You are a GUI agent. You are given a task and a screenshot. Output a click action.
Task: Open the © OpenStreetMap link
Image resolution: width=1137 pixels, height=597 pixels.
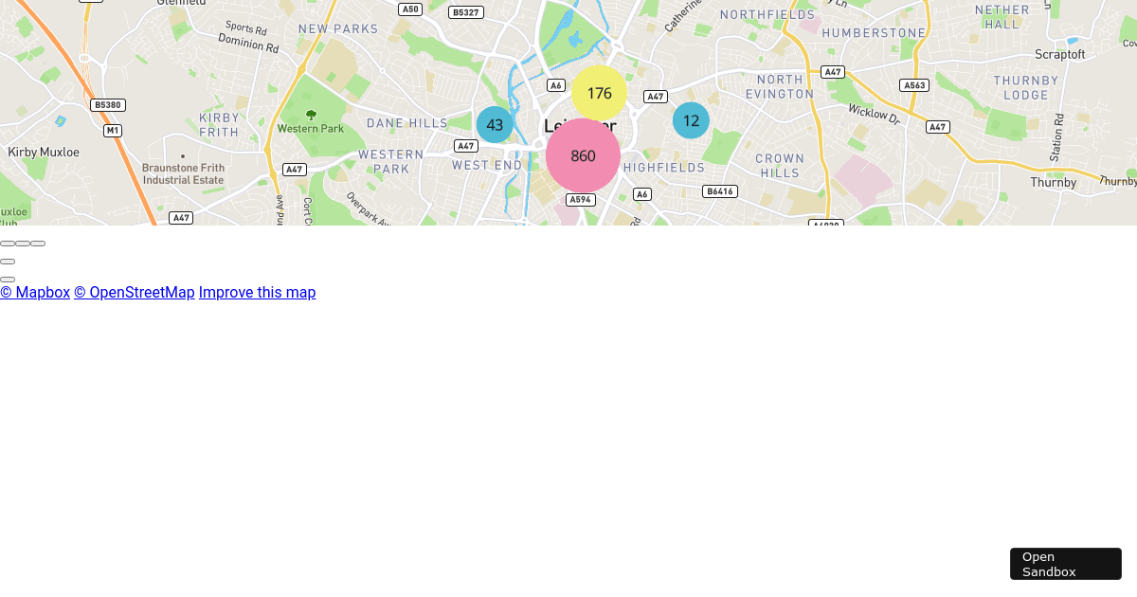point(134,292)
